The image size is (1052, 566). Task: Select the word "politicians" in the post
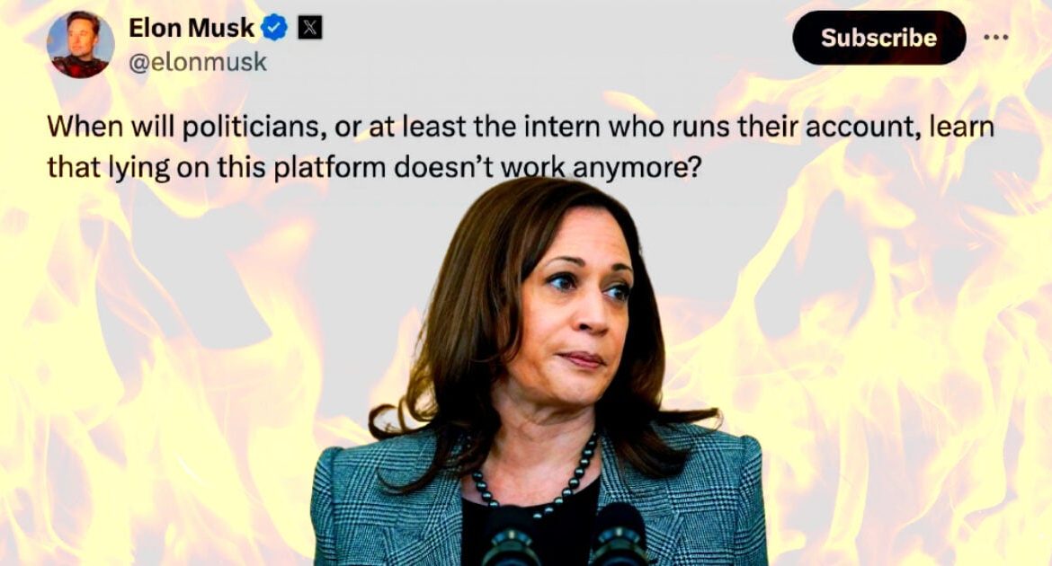255,128
